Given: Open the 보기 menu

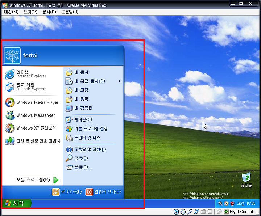Looking at the screenshot, I should [x=30, y=12].
